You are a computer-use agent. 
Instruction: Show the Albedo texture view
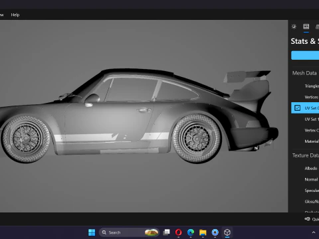pyautogui.click(x=305, y=168)
